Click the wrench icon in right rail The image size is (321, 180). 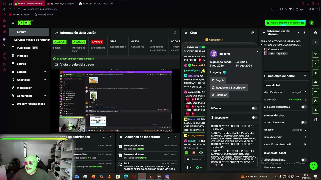point(315,110)
